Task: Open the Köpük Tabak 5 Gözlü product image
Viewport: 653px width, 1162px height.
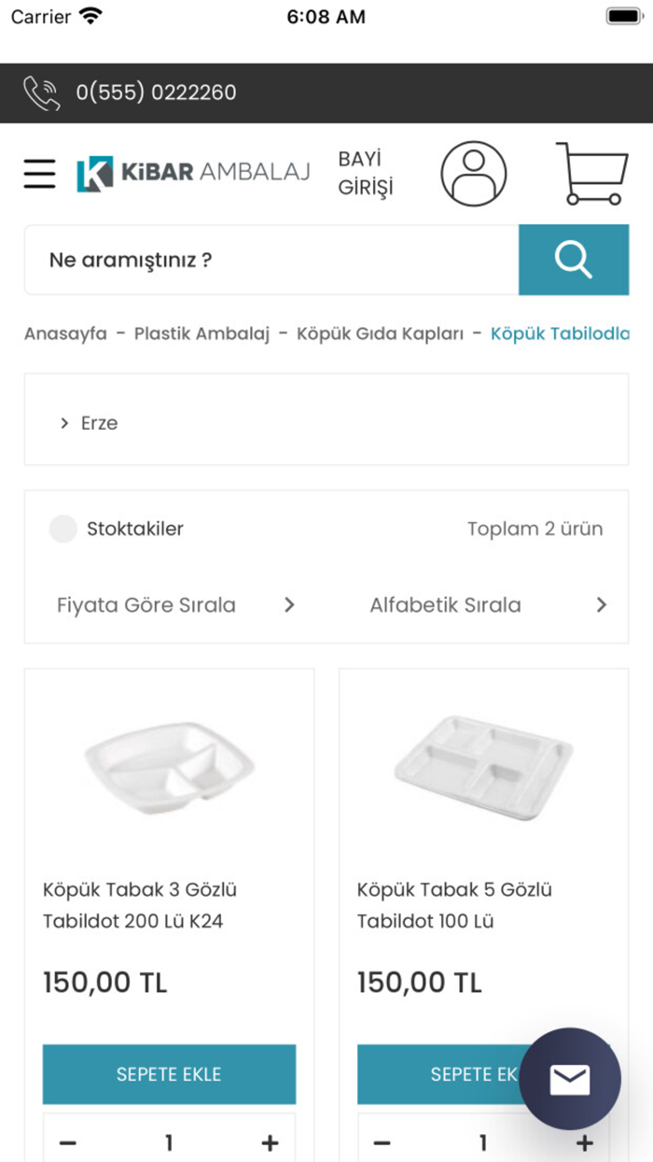Action: [x=482, y=768]
